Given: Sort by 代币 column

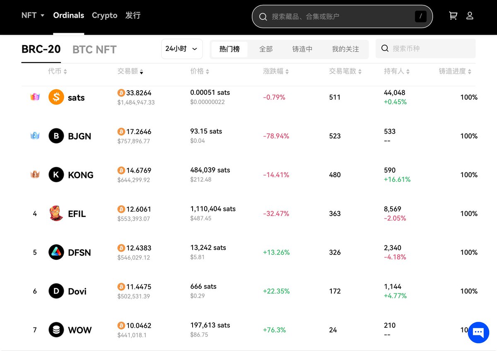Looking at the screenshot, I should [58, 71].
